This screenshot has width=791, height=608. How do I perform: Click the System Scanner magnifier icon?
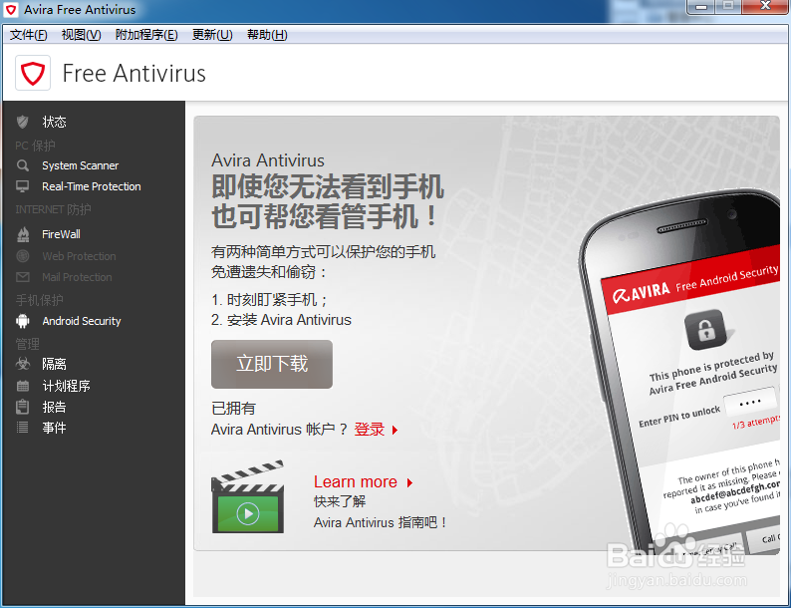coord(23,165)
